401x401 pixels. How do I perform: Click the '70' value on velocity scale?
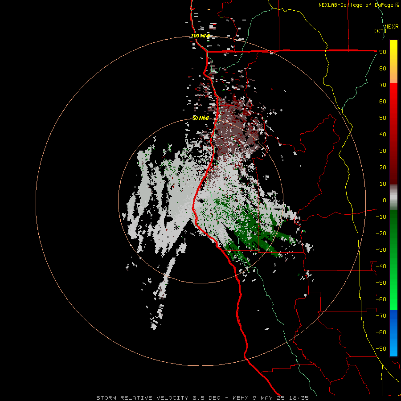click(x=383, y=85)
